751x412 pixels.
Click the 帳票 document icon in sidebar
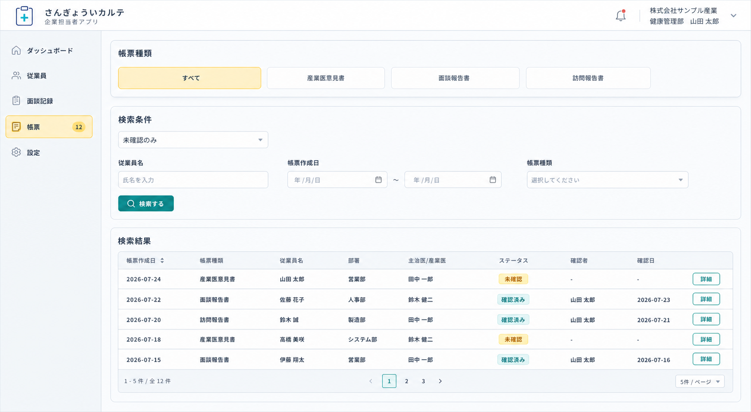pos(16,127)
